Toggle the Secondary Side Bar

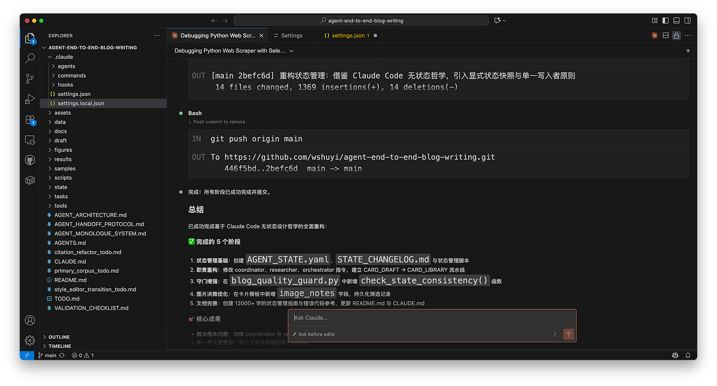688,21
